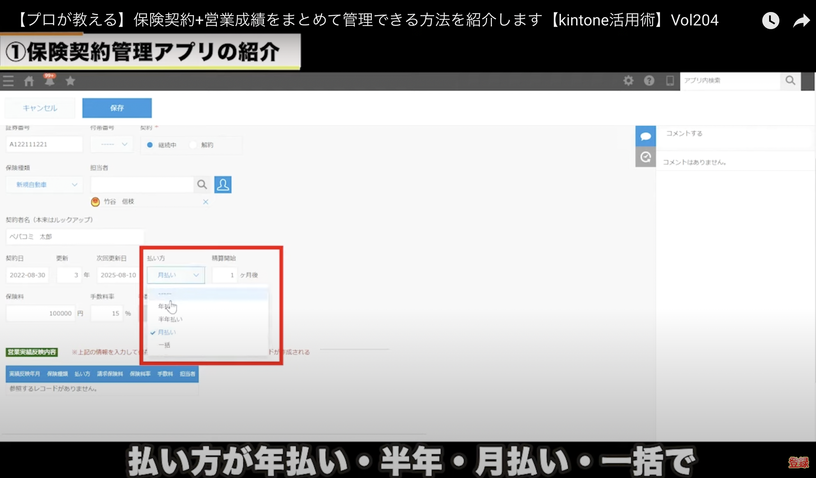
Task: Click the キャンセル button
Action: pos(40,108)
